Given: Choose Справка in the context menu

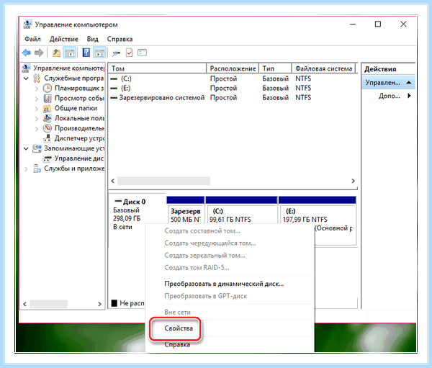Looking at the screenshot, I should [177, 344].
